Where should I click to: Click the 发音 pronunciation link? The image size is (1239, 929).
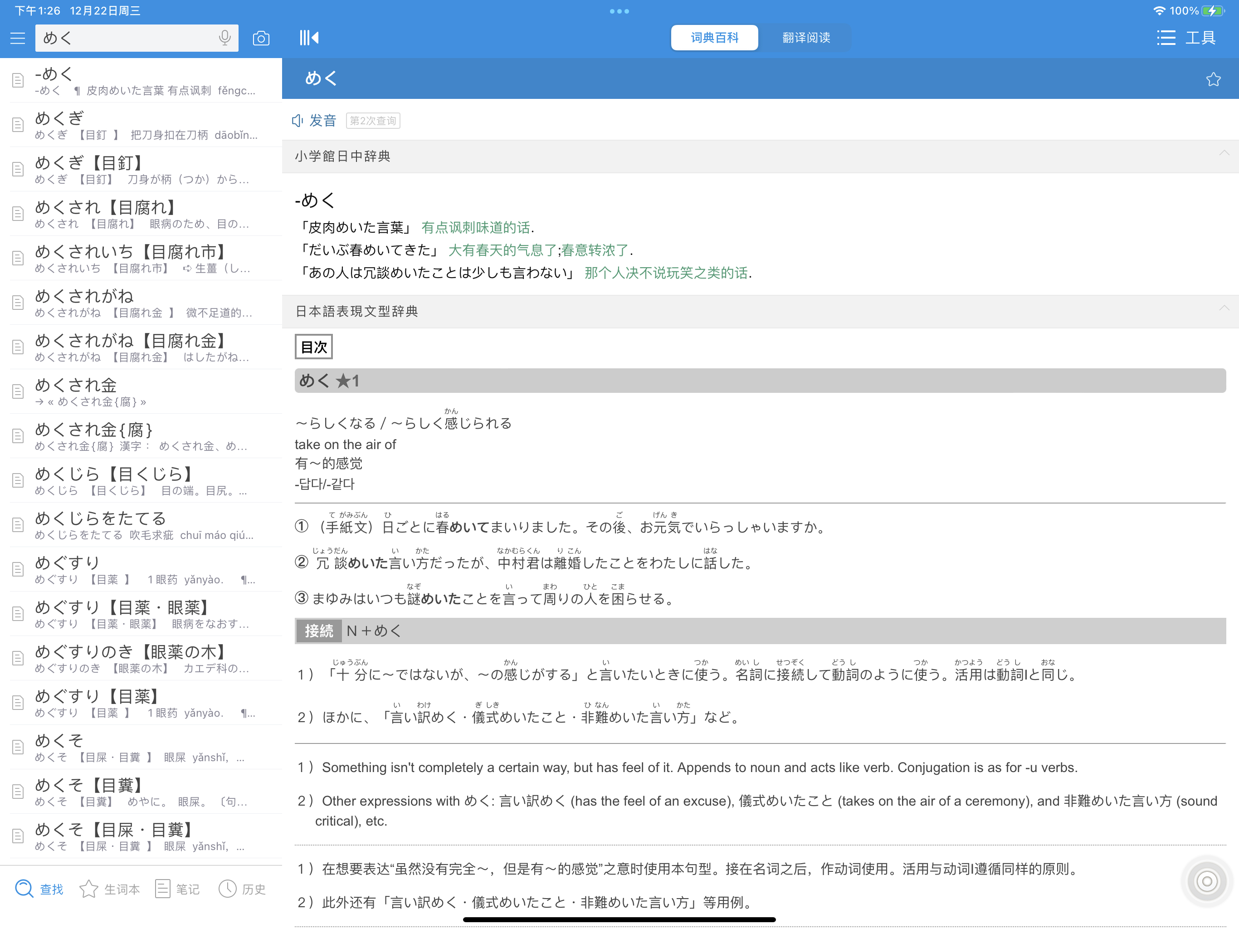coord(322,121)
